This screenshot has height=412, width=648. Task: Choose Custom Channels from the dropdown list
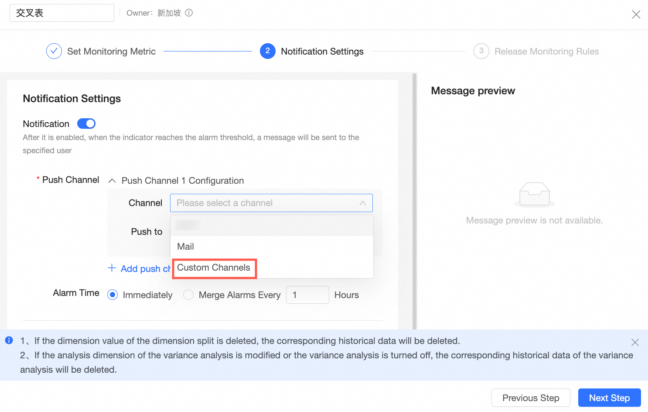[x=214, y=268]
